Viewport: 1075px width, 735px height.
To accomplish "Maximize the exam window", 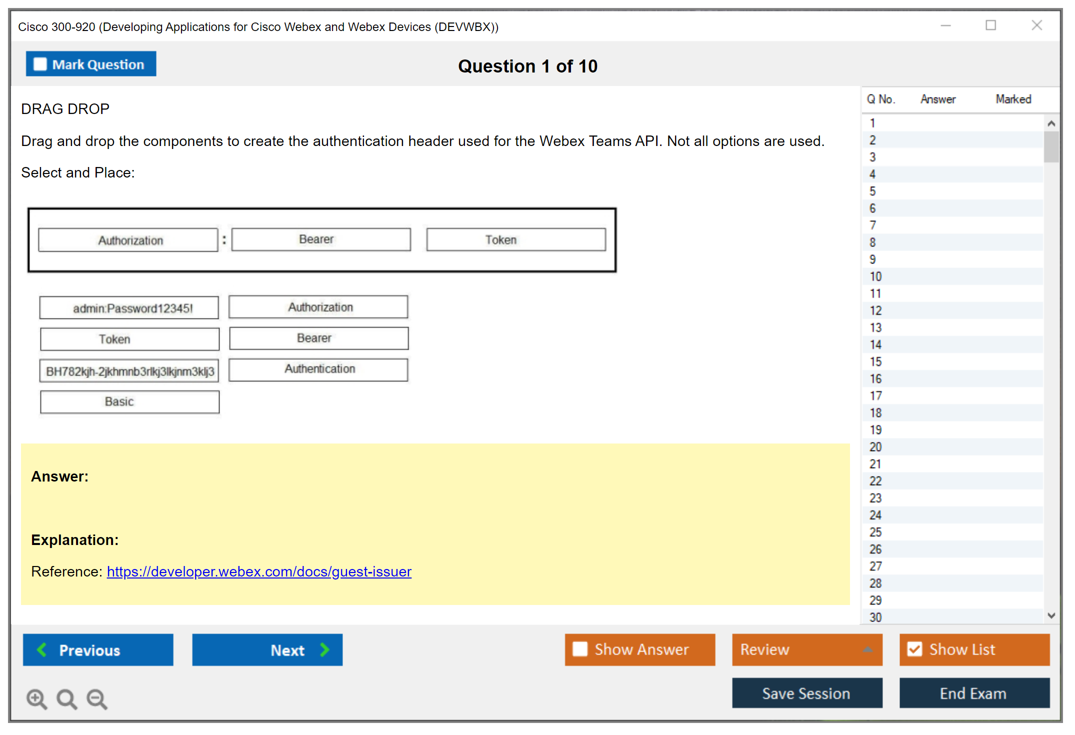I will (x=990, y=25).
